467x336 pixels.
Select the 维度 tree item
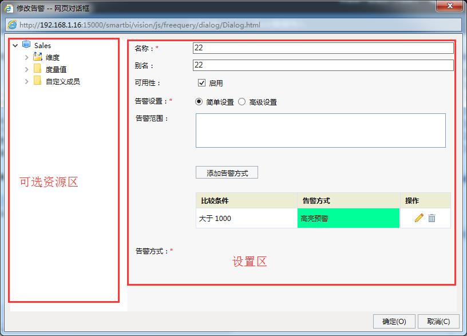(53, 57)
